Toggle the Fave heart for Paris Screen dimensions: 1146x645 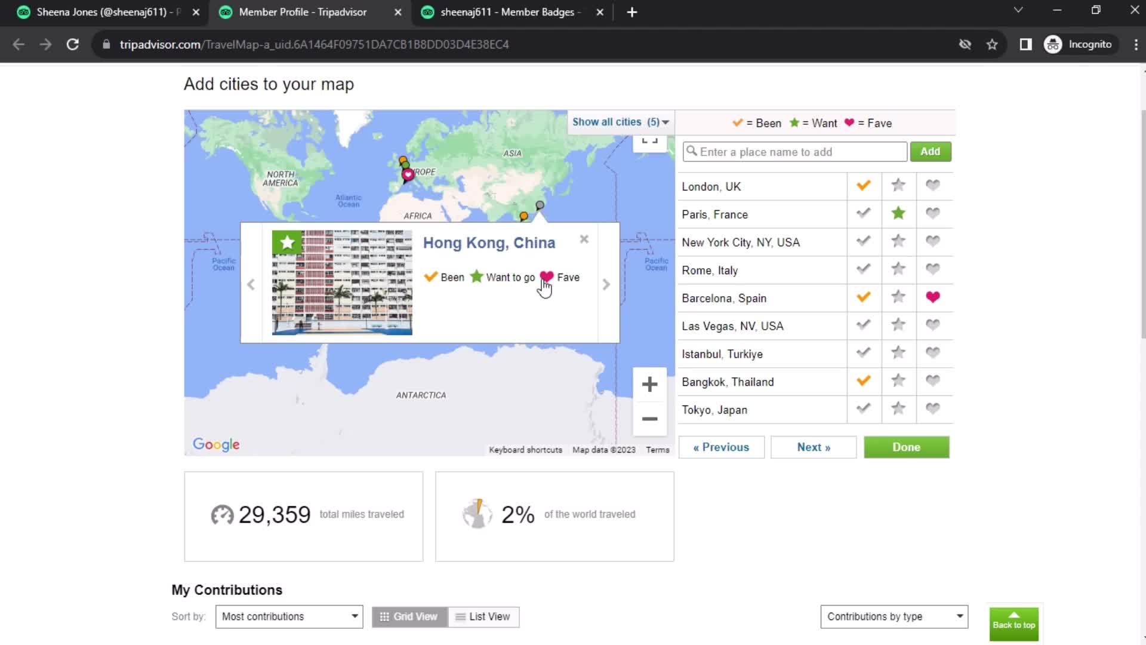(x=933, y=213)
